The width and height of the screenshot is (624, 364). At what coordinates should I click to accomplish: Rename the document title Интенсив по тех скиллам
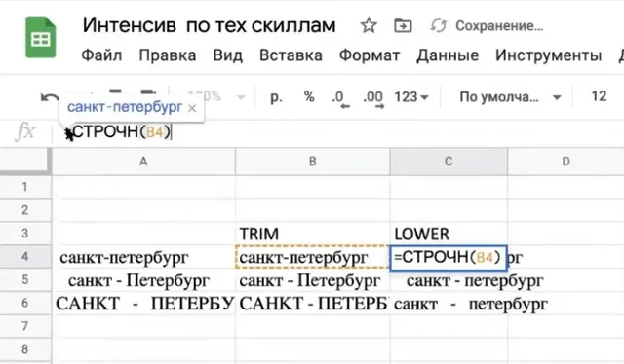(210, 26)
